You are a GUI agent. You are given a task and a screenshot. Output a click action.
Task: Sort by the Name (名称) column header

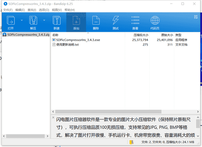(56, 35)
